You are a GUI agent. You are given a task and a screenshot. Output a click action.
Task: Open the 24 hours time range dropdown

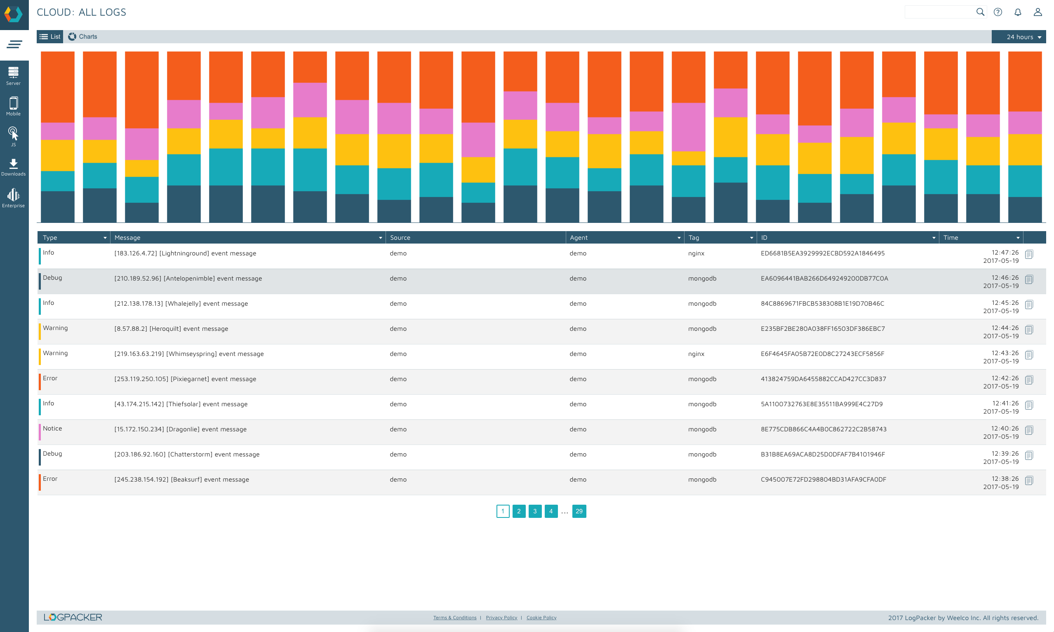coord(1019,37)
